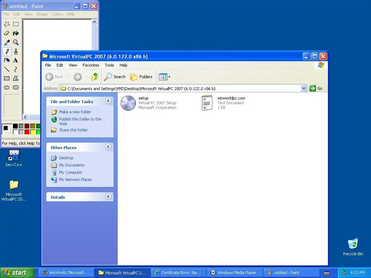Collapse the Other Places panel
Image resolution: width=371 pixels, height=278 pixels.
108,147
